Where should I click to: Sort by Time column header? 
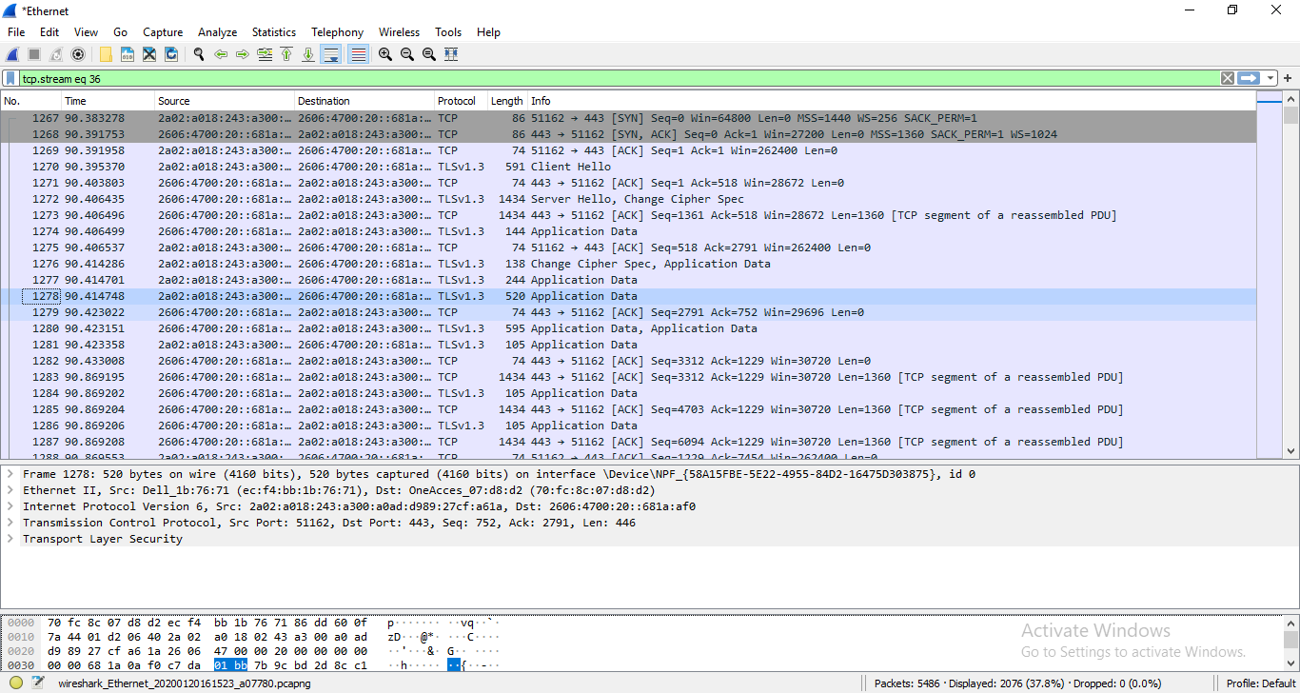point(108,100)
